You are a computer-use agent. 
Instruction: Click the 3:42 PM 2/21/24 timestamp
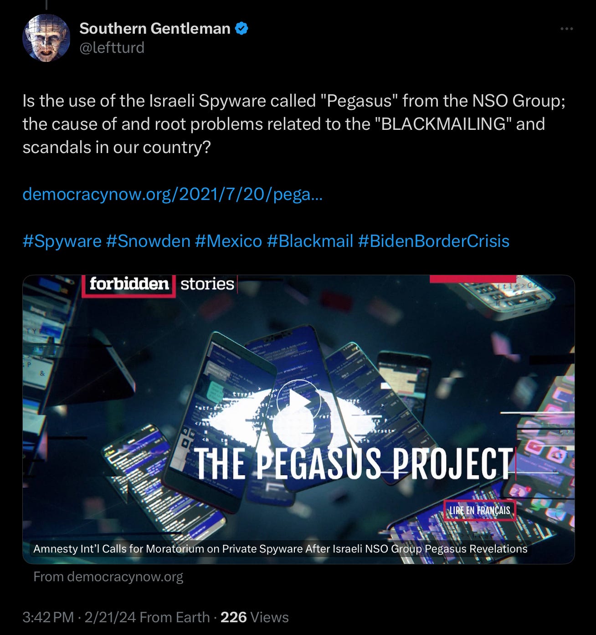point(79,617)
